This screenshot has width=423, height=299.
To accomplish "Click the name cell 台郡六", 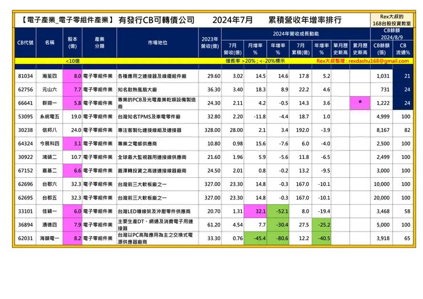I will tap(50, 184).
